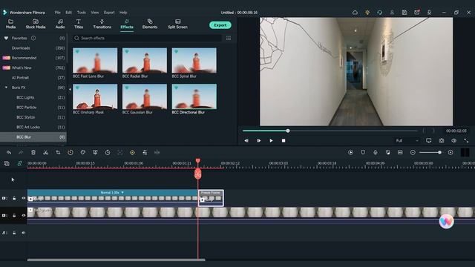The width and height of the screenshot is (475, 267).
Task: Adjust preview volume speaker icon
Action: [453, 141]
